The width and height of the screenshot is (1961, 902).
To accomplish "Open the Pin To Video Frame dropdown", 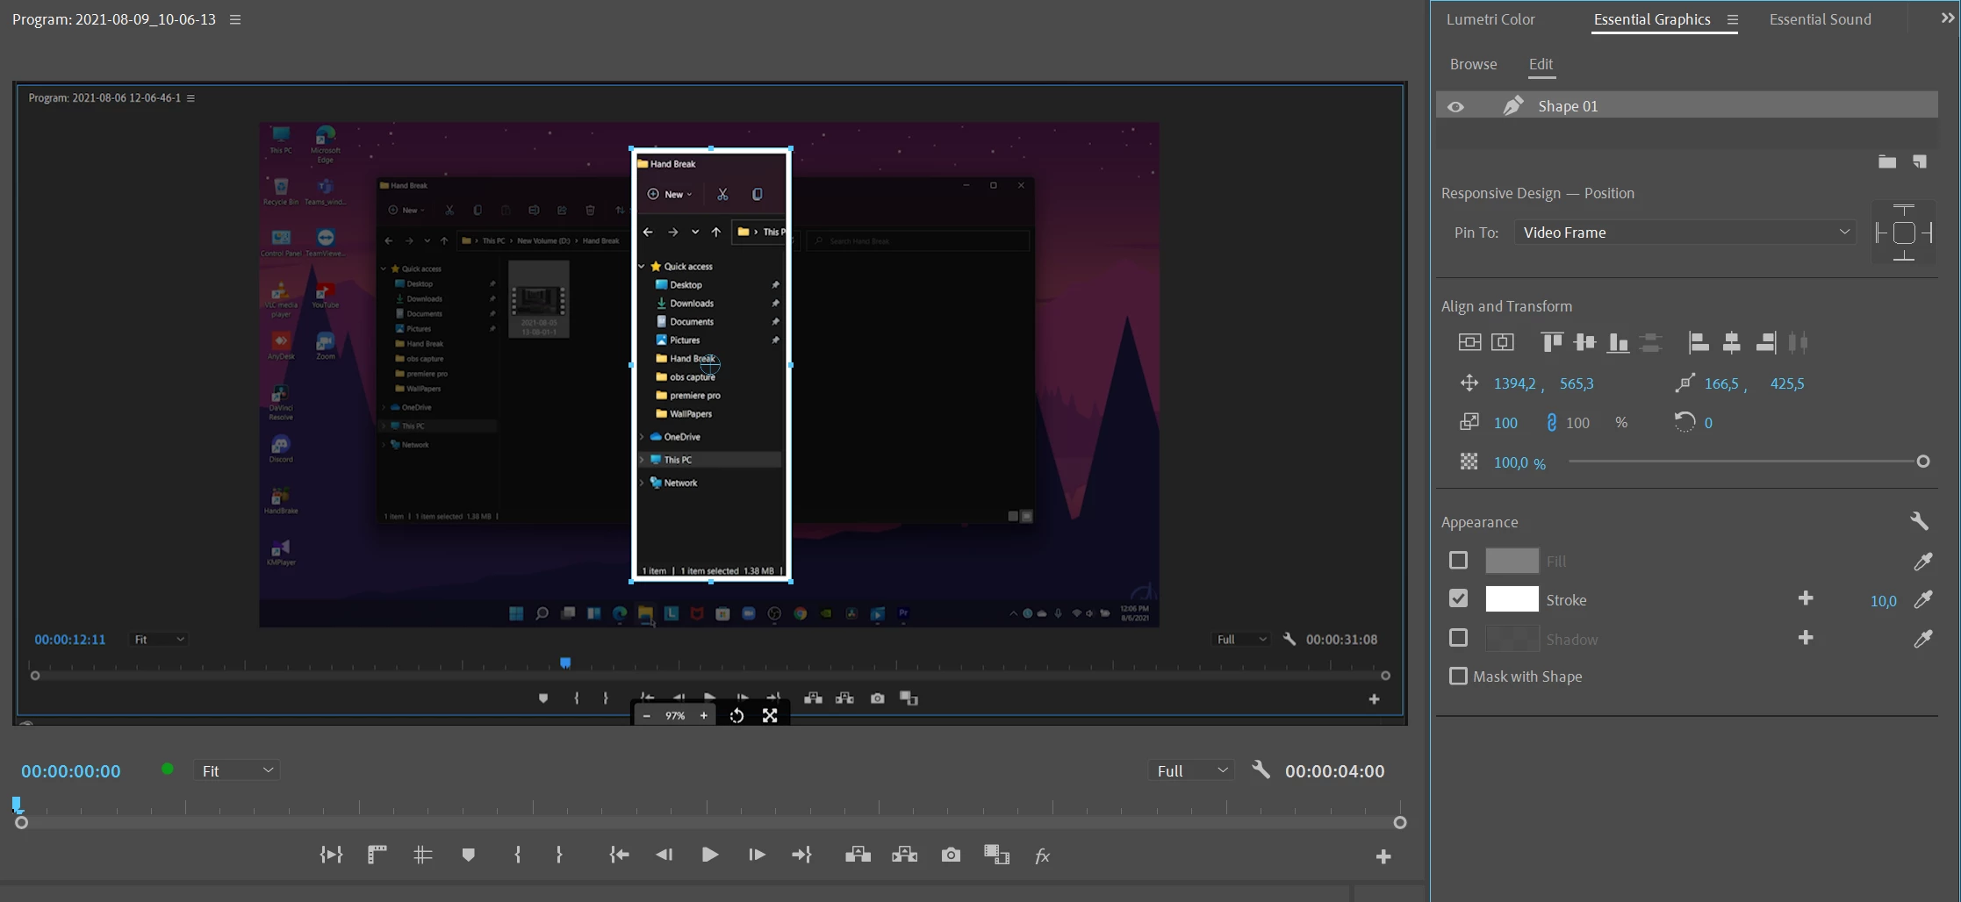I will (1685, 233).
